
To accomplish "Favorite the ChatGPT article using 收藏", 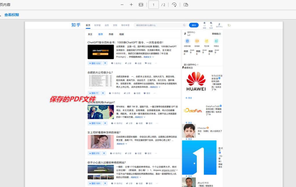I will 139,63.
